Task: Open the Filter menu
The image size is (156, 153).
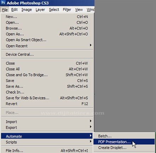Action: [x=67, y=10]
